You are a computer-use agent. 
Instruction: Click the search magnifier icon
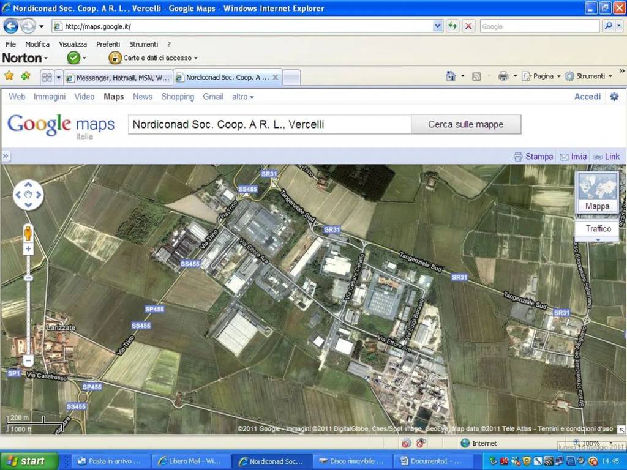point(608,26)
